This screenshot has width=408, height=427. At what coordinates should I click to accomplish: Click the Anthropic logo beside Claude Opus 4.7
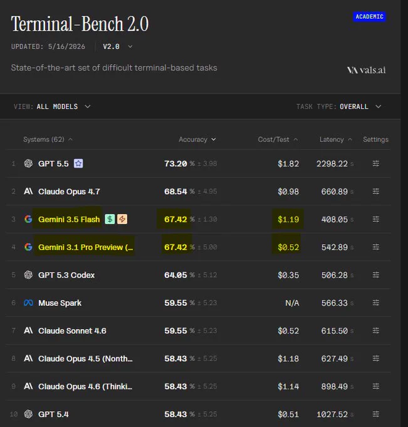(x=28, y=192)
